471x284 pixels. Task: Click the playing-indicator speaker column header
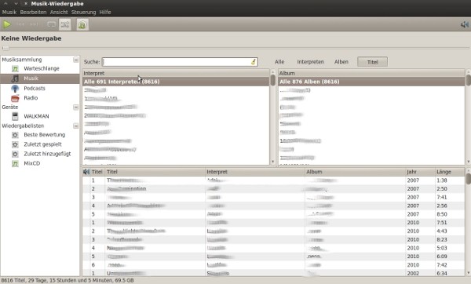click(86, 172)
